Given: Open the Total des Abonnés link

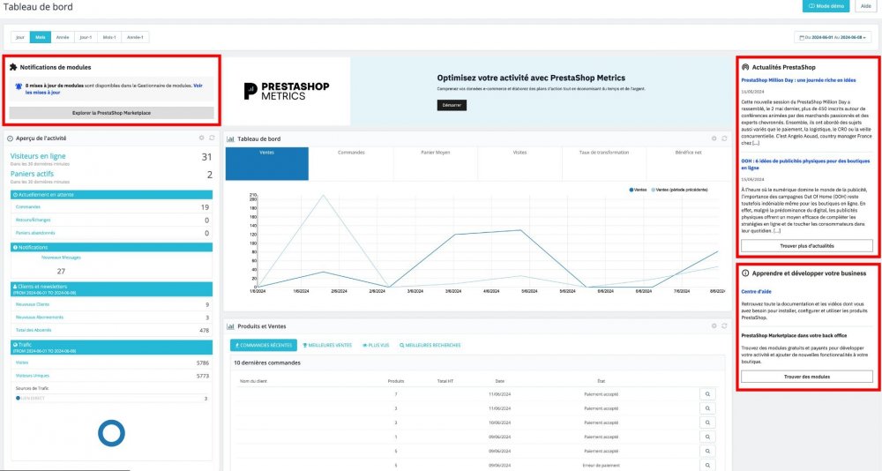Looking at the screenshot, I should pyautogui.click(x=34, y=330).
